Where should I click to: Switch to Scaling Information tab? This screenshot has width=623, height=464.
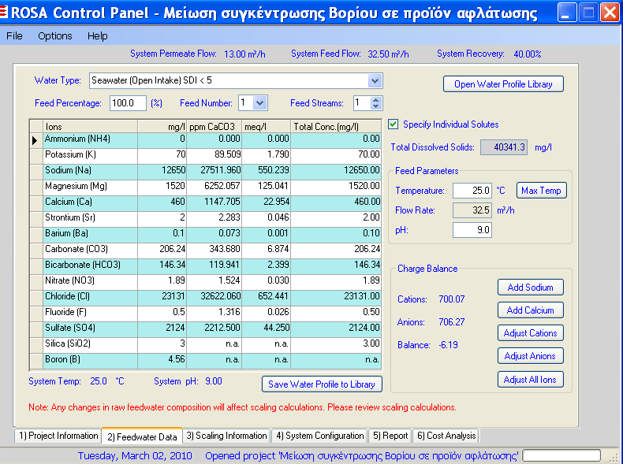[x=226, y=436]
